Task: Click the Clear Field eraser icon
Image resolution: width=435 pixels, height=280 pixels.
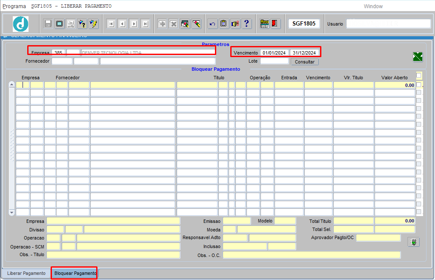Action: click(196, 24)
